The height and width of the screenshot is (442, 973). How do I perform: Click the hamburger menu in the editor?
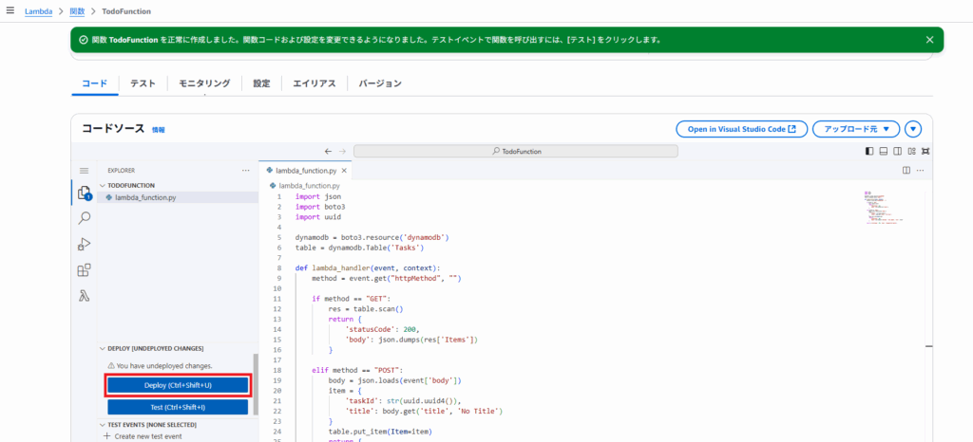84,170
